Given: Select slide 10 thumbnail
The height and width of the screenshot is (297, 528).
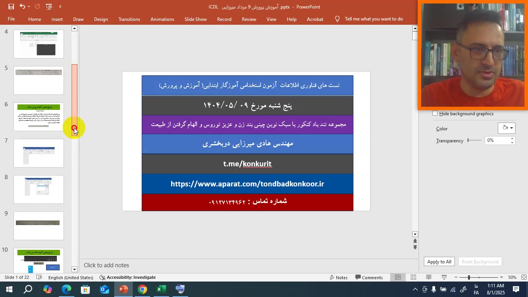Looking at the screenshot, I should (x=39, y=261).
